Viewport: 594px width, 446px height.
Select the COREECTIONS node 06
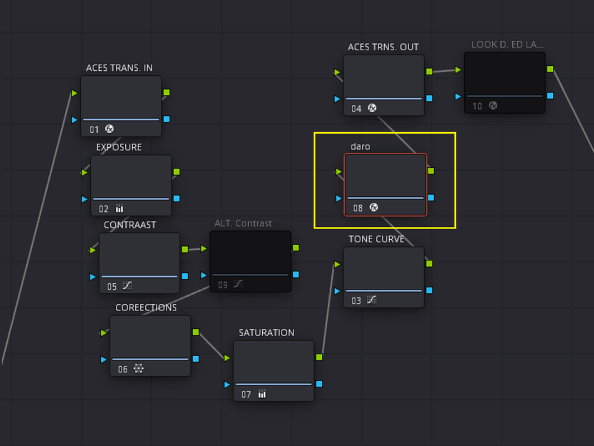[150, 346]
